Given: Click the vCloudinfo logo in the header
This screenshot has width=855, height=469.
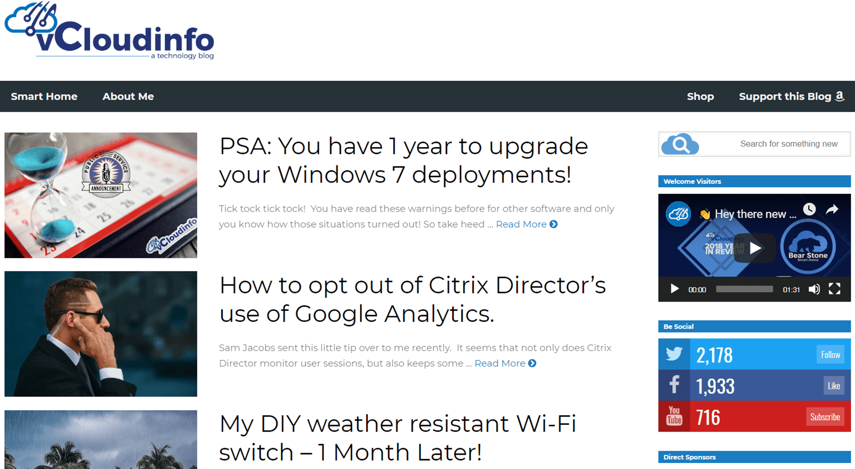Looking at the screenshot, I should tap(109, 31).
